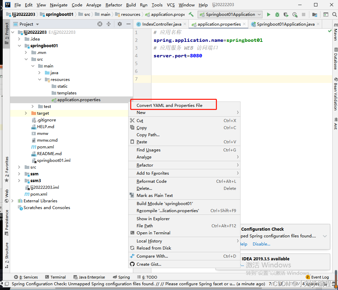Open the Persistence side tab

click(7, 223)
